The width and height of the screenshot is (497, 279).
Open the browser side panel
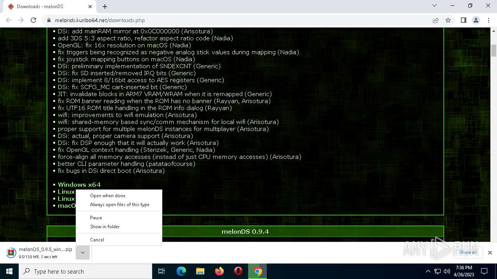click(464, 20)
